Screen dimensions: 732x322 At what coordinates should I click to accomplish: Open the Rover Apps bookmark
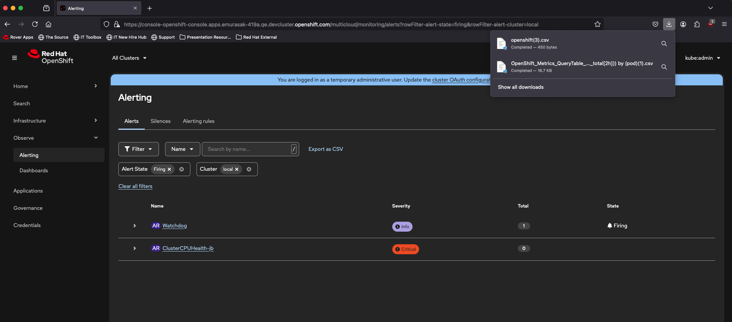(18, 37)
